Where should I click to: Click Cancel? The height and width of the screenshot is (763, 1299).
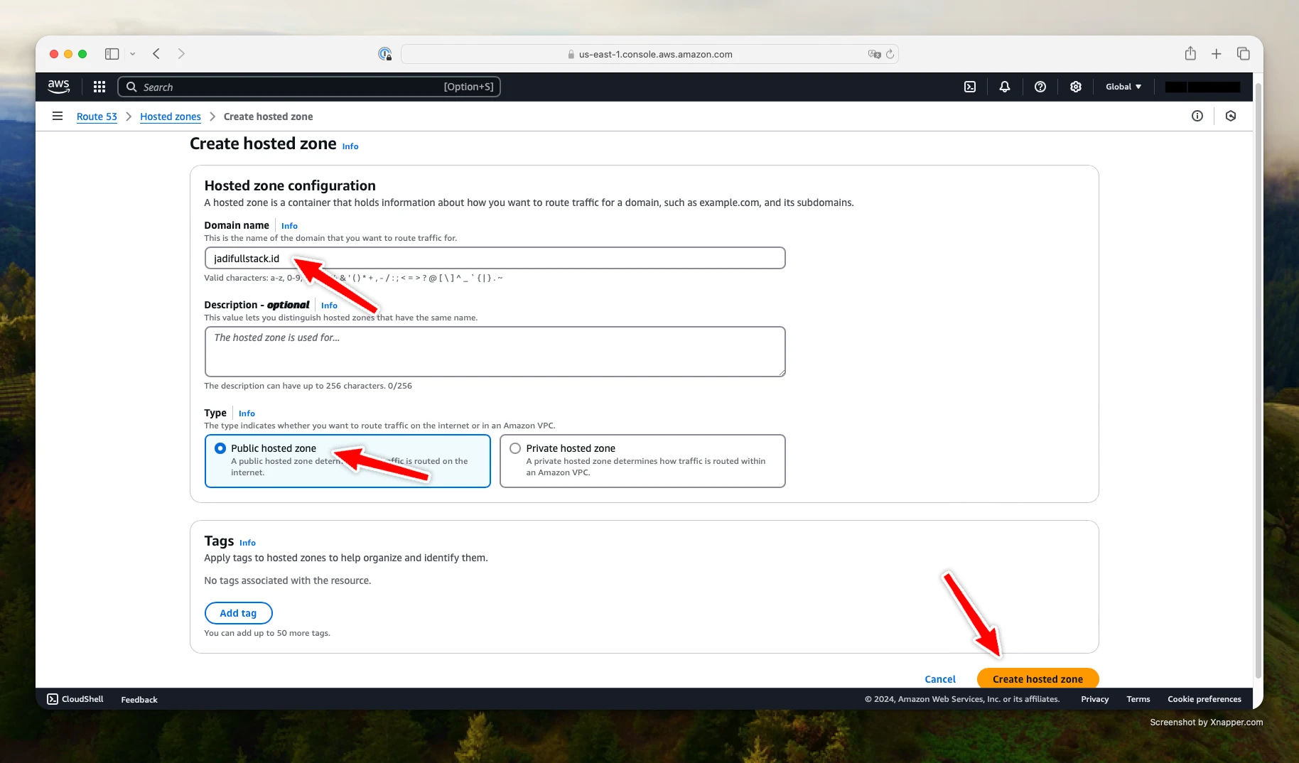click(x=940, y=679)
